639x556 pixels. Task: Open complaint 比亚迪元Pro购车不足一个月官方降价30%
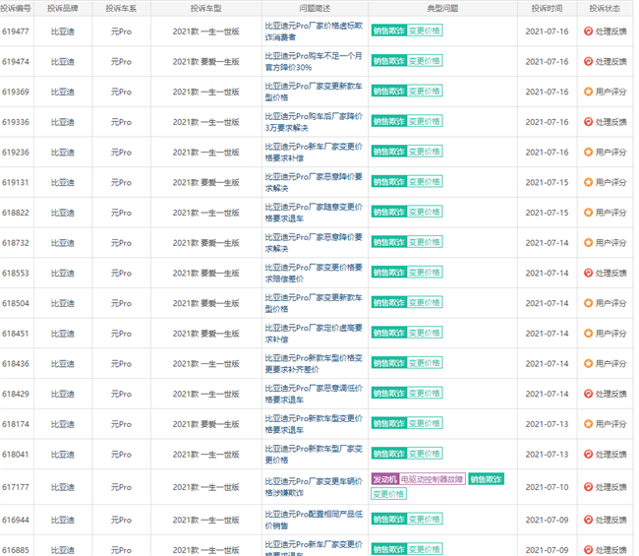click(x=314, y=62)
